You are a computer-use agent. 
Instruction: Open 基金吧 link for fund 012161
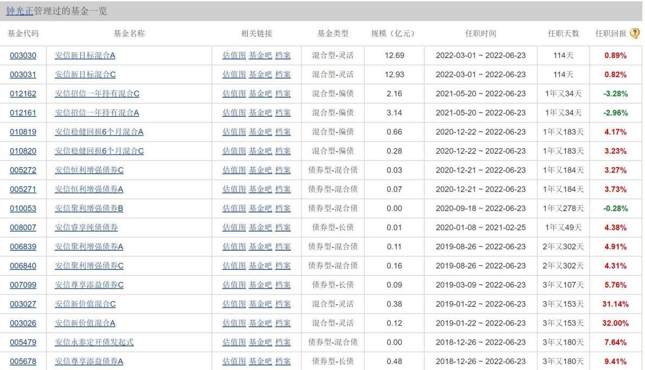pos(260,113)
